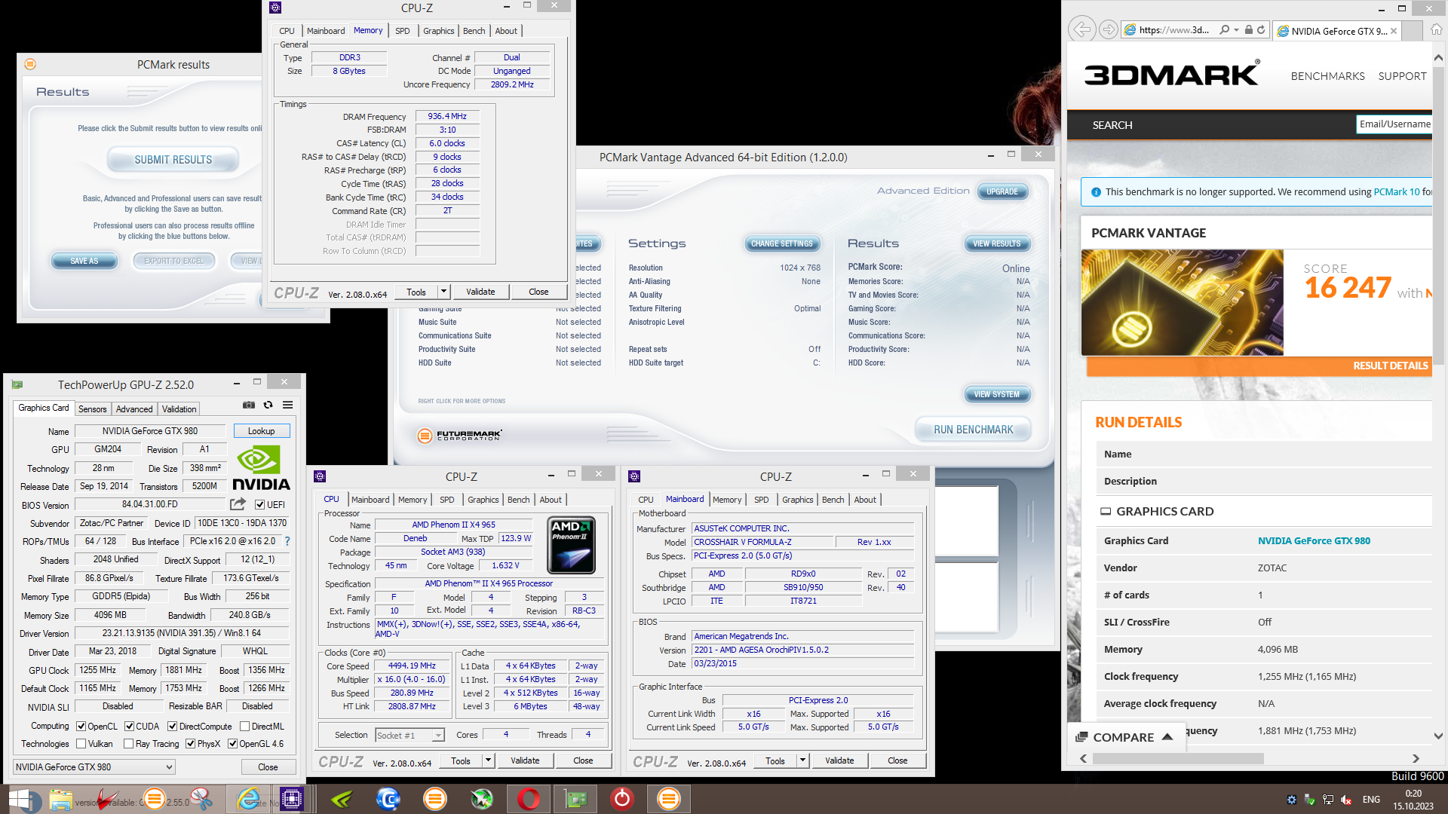Collapse the GRAPHICS CARD section
Screen dimensions: 1448x814
pos(1106,511)
